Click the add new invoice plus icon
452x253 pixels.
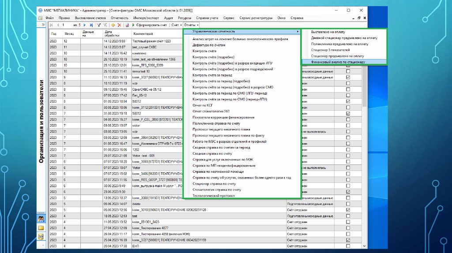[x=113, y=25]
